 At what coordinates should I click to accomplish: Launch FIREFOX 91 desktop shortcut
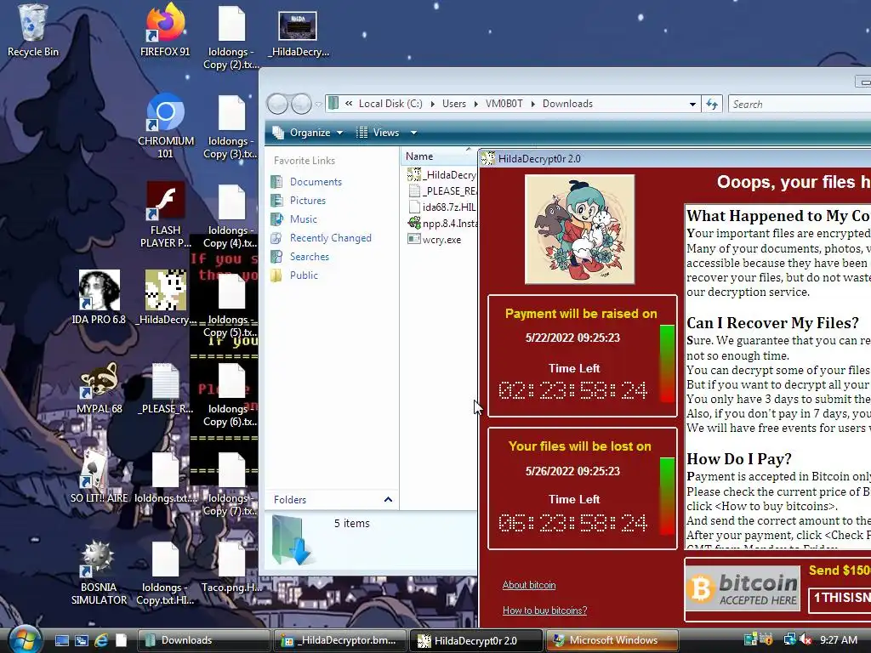coord(165,31)
